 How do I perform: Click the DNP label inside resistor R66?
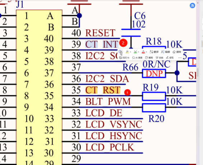click(154, 74)
